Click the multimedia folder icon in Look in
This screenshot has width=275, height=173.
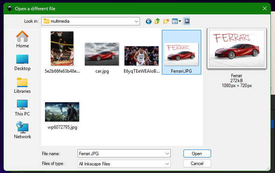click(47, 21)
